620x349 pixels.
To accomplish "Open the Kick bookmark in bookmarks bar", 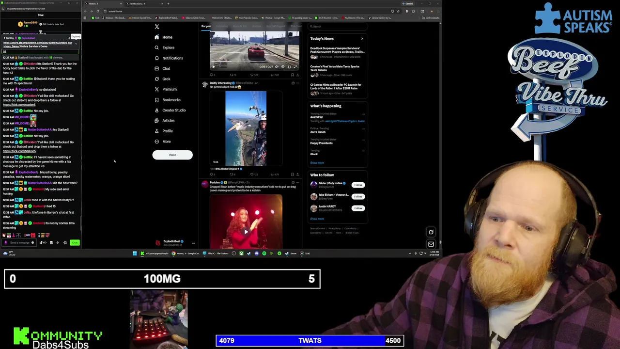I will (x=95, y=18).
